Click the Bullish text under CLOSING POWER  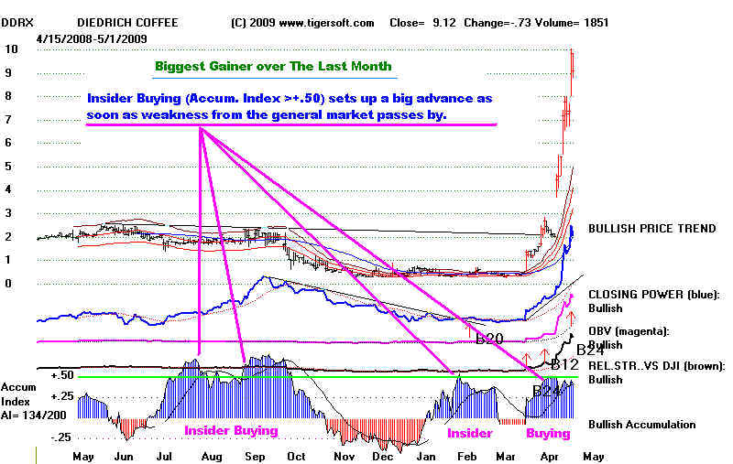pyautogui.click(x=606, y=308)
